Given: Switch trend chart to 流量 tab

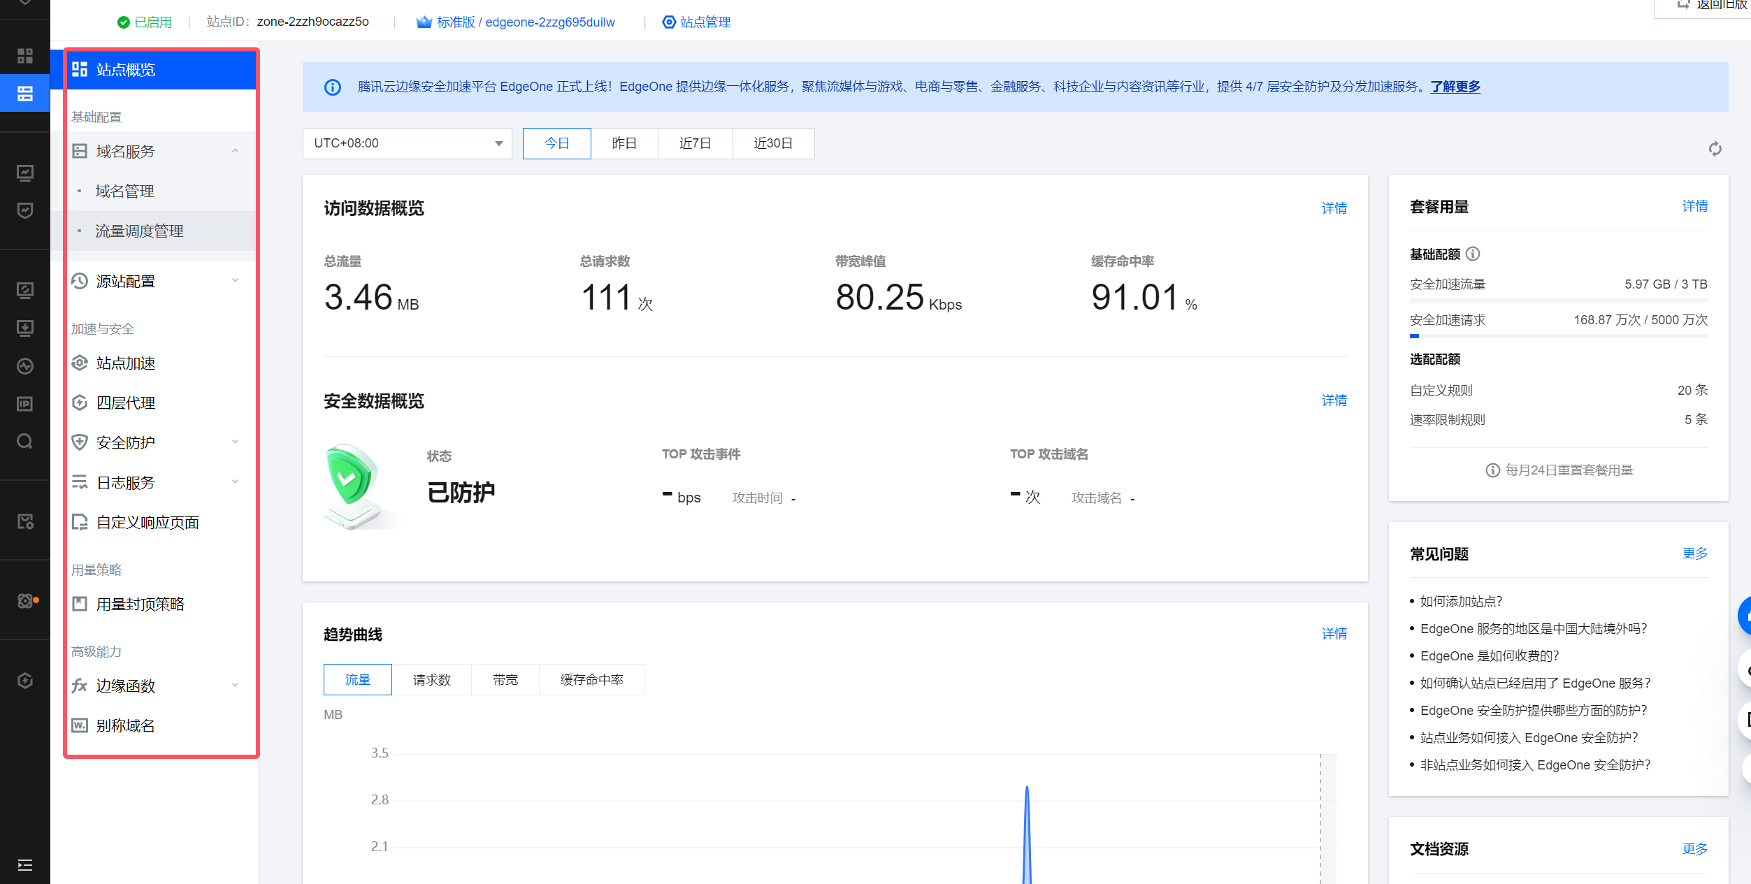Looking at the screenshot, I should click(358, 679).
